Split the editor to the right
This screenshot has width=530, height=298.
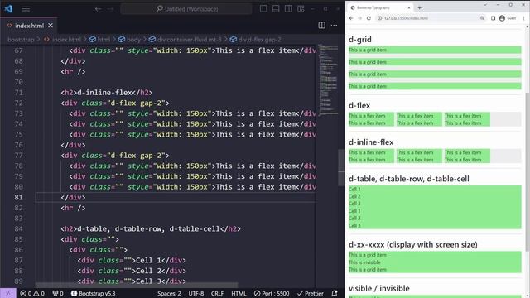click(x=322, y=26)
